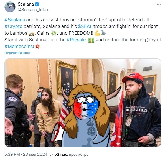
Task: Click the flying money emoji after Gains
Action: tap(54, 33)
